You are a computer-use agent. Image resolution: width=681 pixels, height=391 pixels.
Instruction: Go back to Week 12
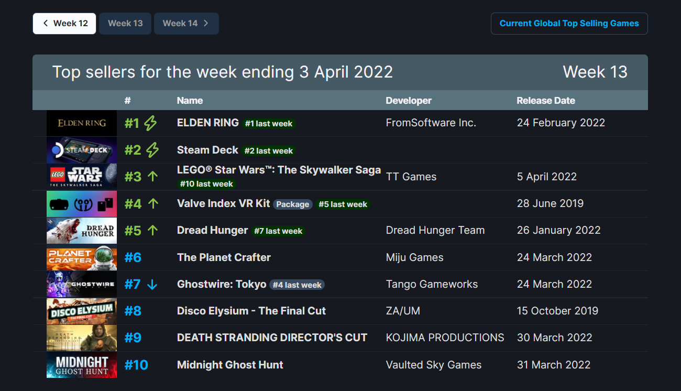pos(64,24)
